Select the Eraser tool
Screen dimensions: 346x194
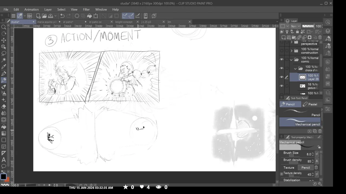coord(4,107)
